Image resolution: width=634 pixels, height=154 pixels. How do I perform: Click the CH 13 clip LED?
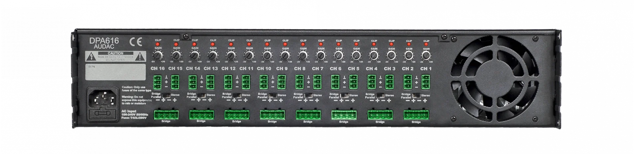[212, 44]
